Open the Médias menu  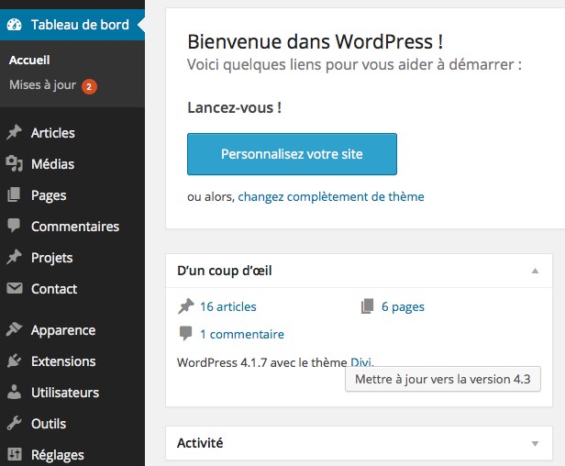(x=72, y=164)
